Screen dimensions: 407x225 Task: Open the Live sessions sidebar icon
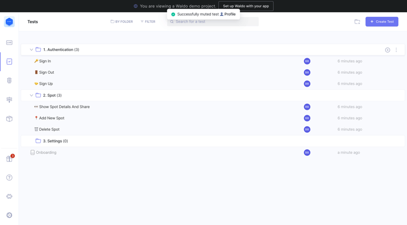tap(9, 42)
